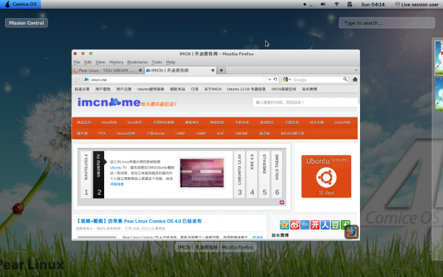Select slider panel 4 KDE 4.8

click(x=252, y=175)
